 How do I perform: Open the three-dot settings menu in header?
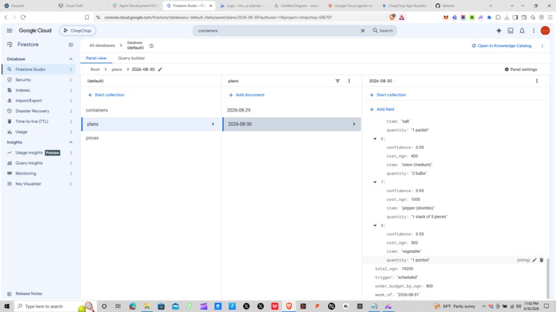(x=533, y=31)
